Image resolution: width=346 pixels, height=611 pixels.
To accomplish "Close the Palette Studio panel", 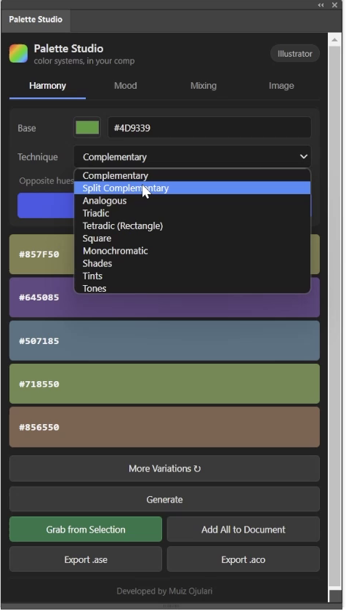I will (334, 5).
